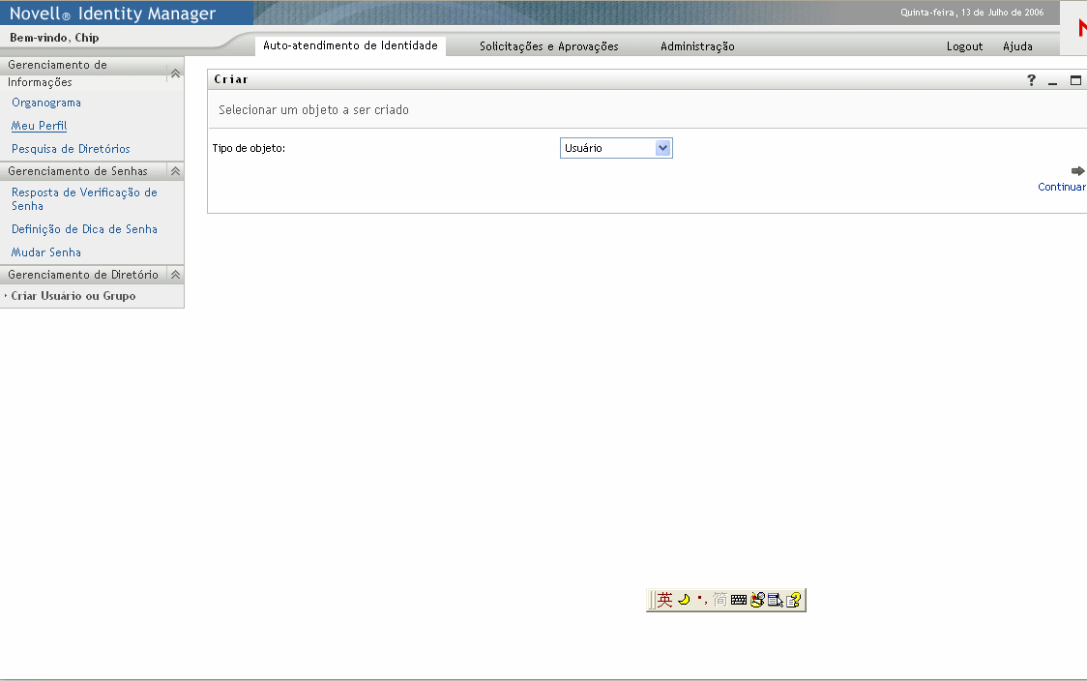1087x681 pixels.
Task: Maximize the Criar portlet
Action: tap(1075, 80)
